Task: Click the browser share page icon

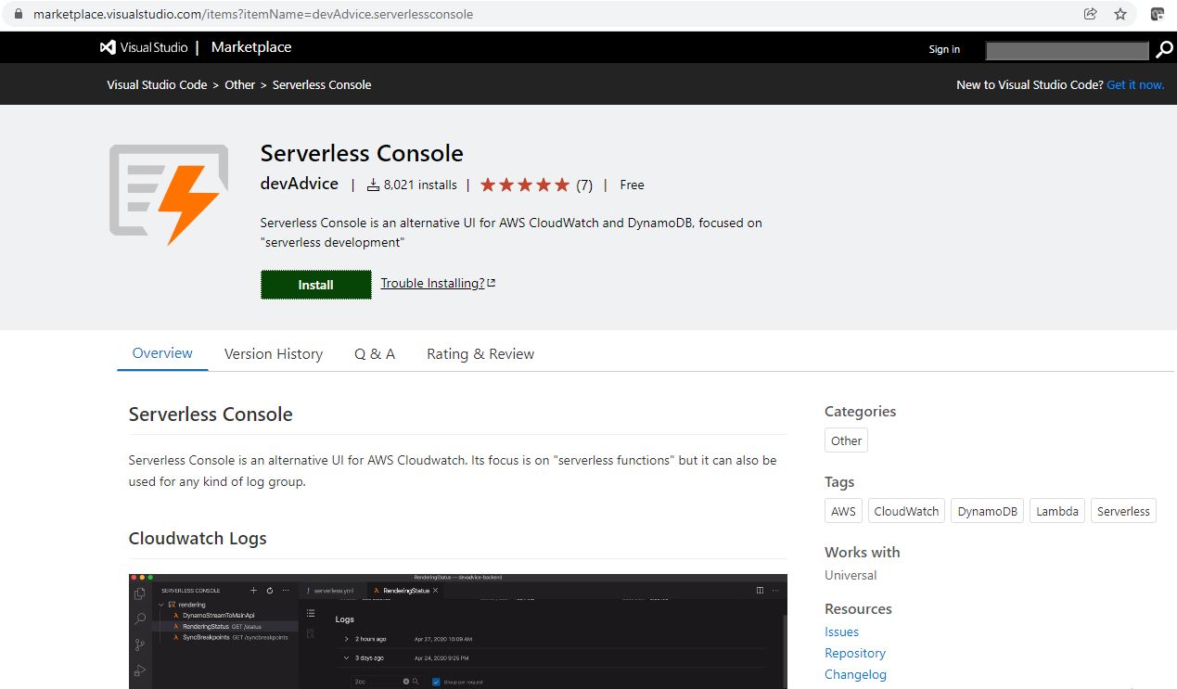Action: point(1090,14)
